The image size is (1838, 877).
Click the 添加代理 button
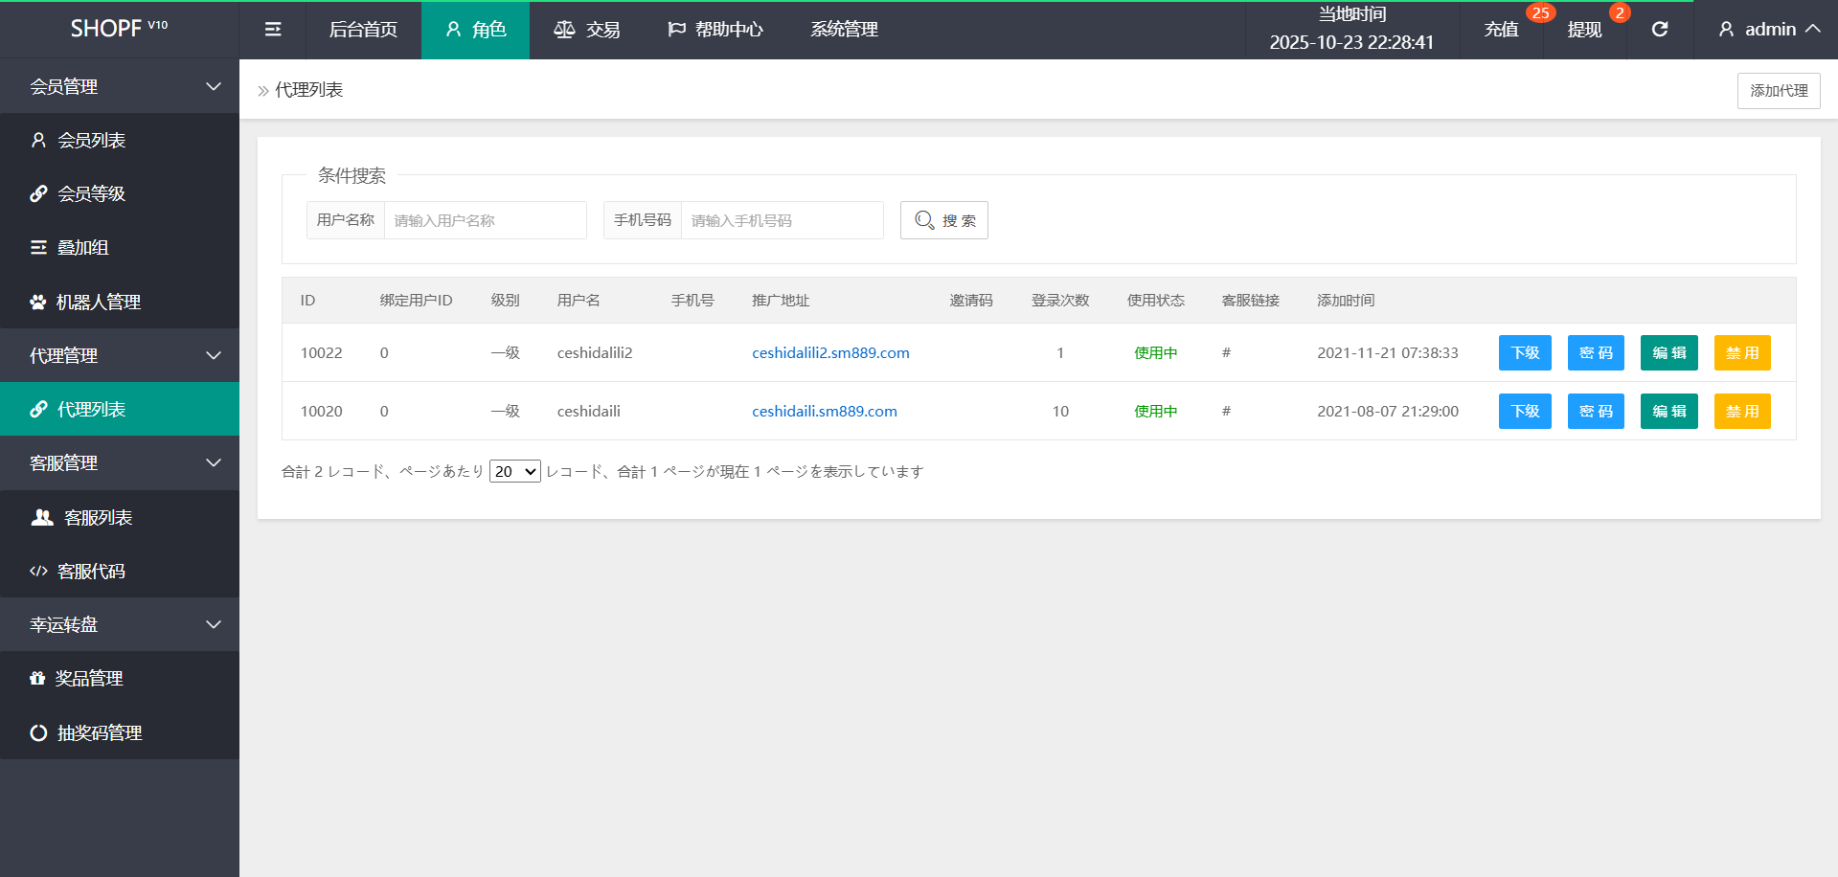click(x=1779, y=91)
